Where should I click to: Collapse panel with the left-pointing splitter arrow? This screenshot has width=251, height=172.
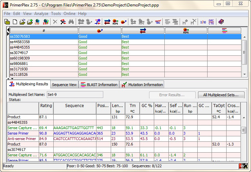coord(8,30)
